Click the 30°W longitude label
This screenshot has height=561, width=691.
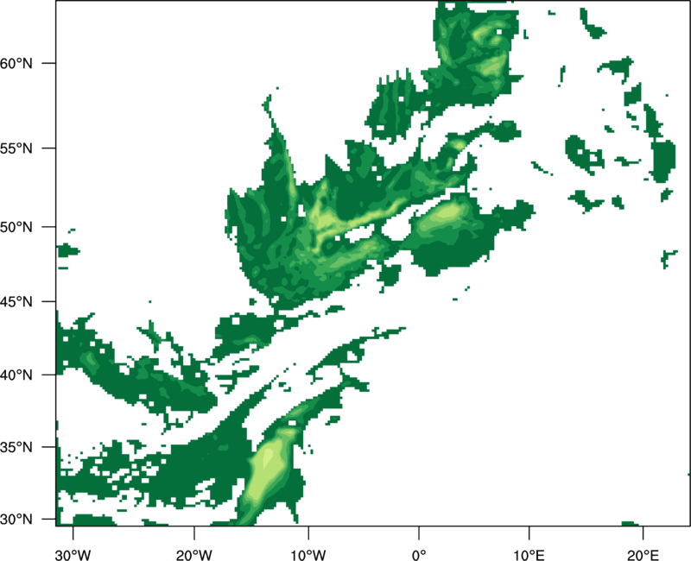73,554
